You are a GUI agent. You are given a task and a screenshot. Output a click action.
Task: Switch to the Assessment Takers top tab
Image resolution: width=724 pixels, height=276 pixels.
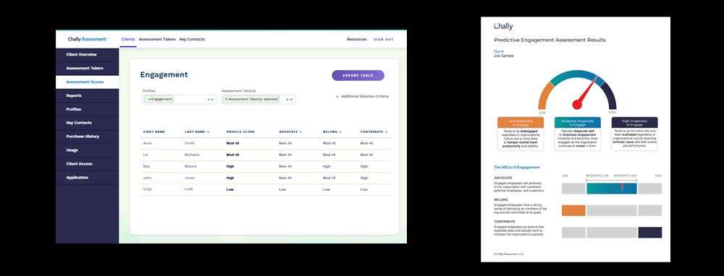[157, 40]
